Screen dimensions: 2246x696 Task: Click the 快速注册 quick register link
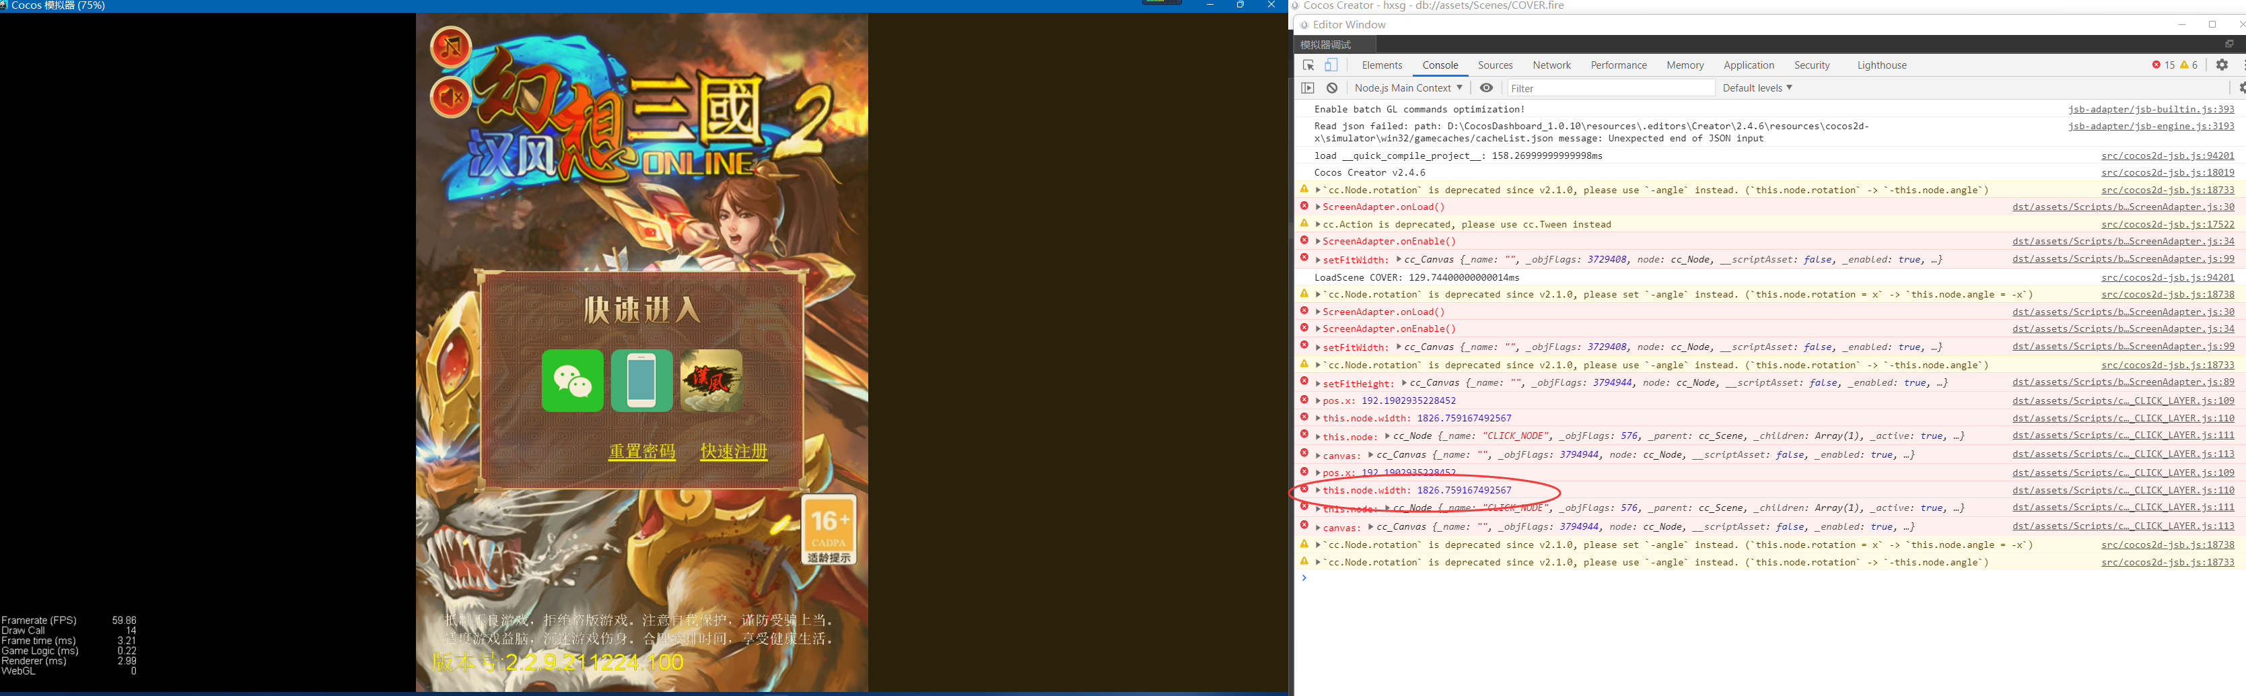point(734,451)
